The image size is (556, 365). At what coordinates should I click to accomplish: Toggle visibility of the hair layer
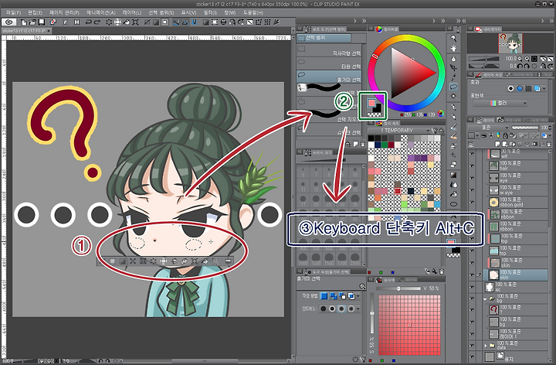point(472,165)
